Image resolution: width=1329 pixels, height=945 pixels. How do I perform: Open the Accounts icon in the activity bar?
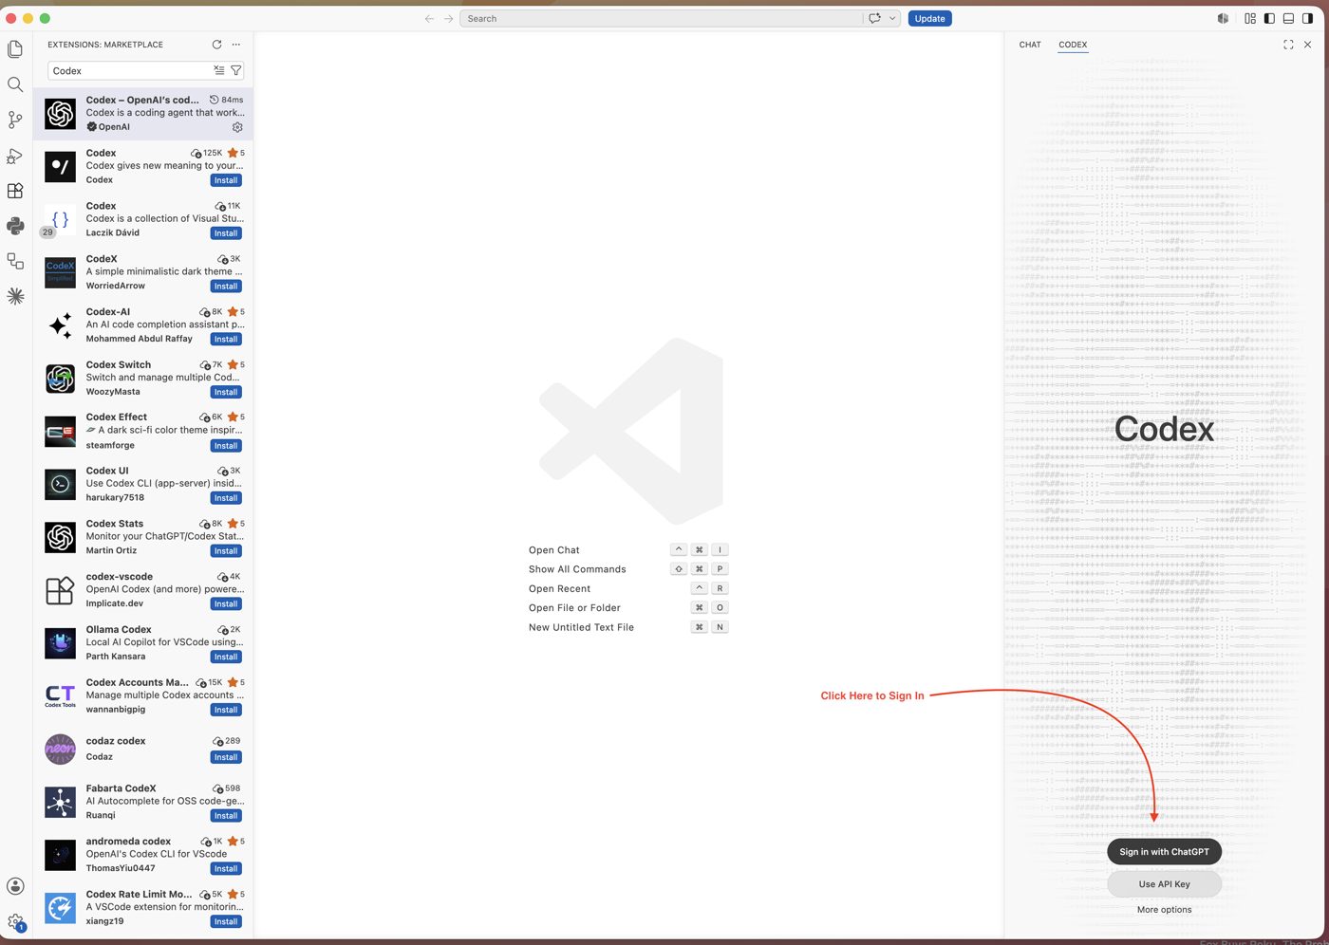click(15, 886)
